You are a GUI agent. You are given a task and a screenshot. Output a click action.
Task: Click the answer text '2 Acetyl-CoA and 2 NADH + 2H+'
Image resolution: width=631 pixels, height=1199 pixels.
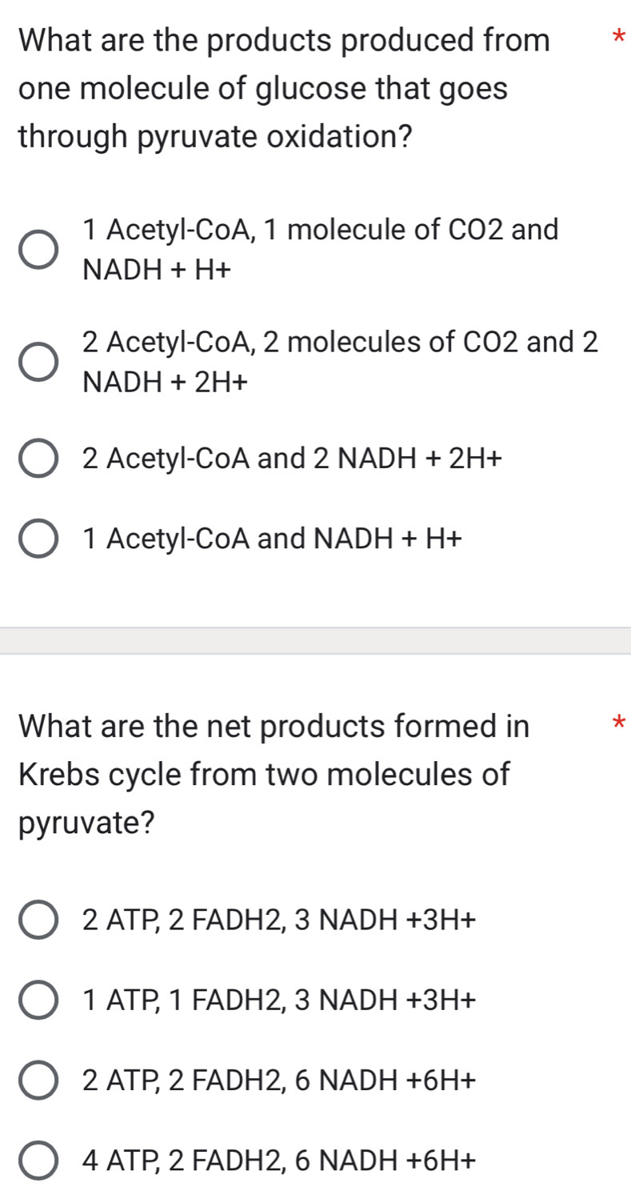click(292, 457)
